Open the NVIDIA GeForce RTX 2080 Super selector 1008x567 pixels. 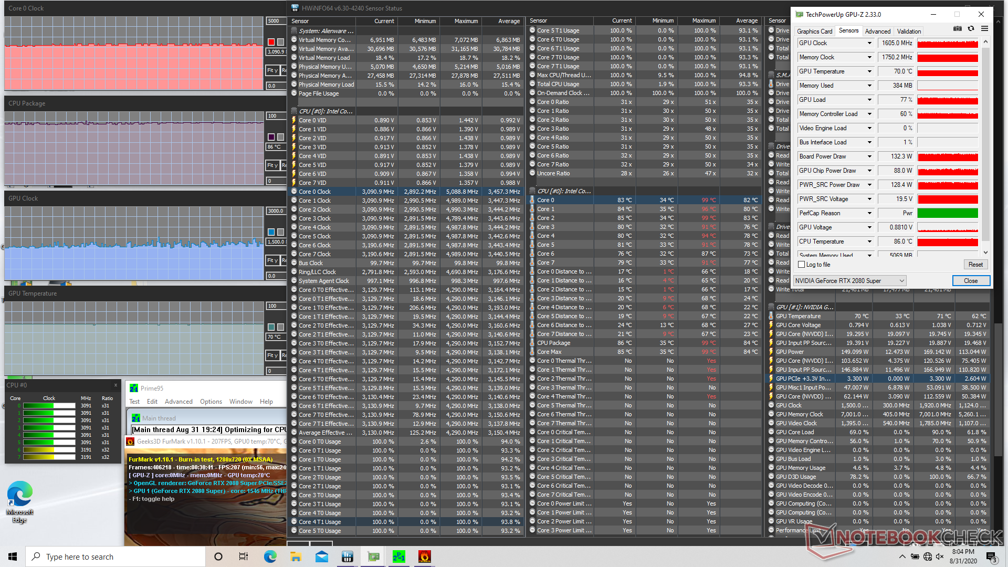849,281
